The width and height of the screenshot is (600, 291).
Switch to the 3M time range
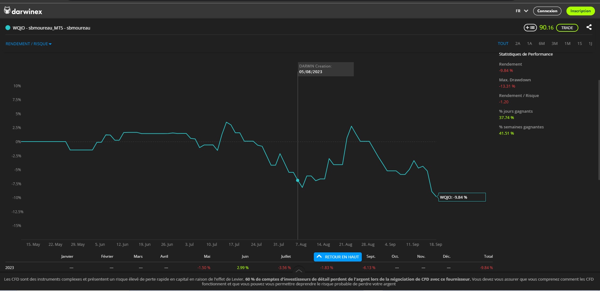(555, 44)
